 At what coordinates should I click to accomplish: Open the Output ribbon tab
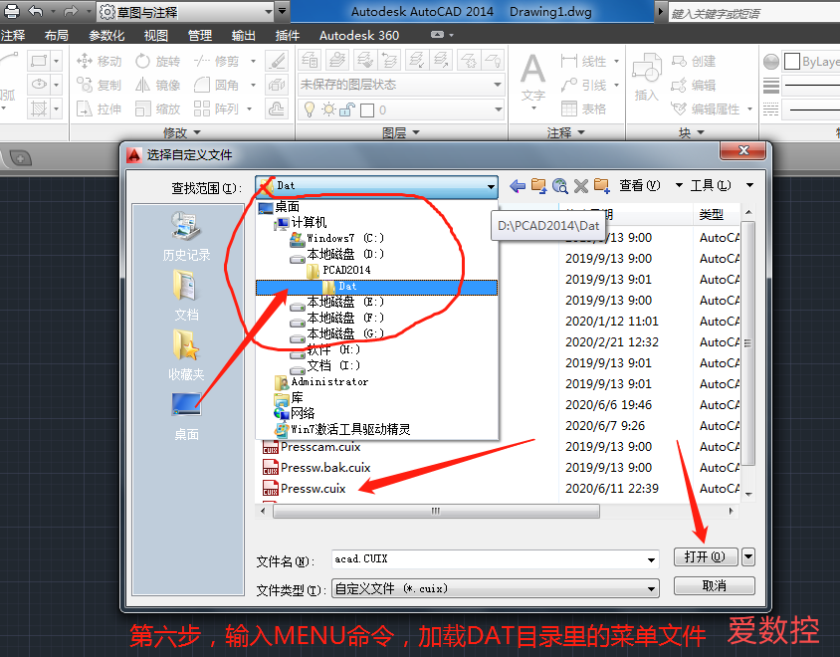(x=243, y=36)
